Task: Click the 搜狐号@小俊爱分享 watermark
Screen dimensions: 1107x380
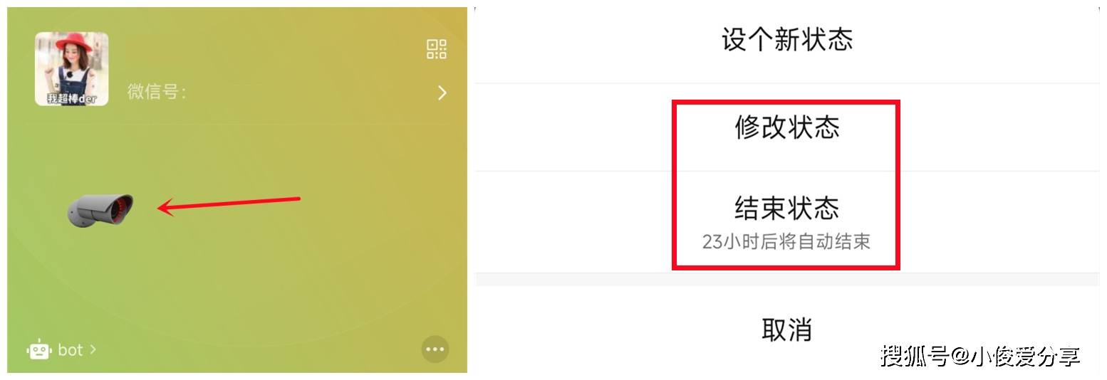Action: (x=980, y=355)
